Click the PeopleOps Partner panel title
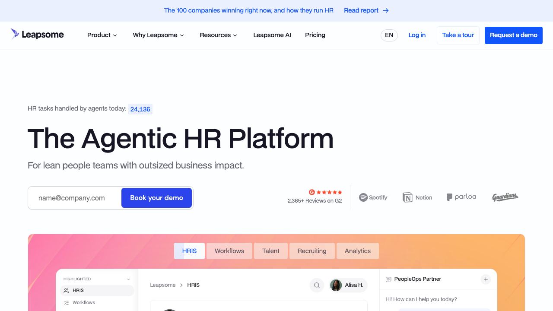 418,279
